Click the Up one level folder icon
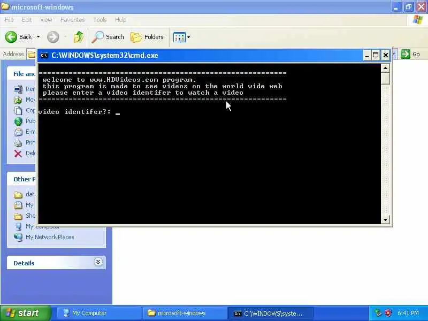Image resolution: width=428 pixels, height=321 pixels. point(79,37)
